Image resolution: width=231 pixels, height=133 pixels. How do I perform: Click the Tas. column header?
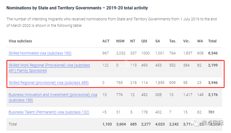coord(172,41)
